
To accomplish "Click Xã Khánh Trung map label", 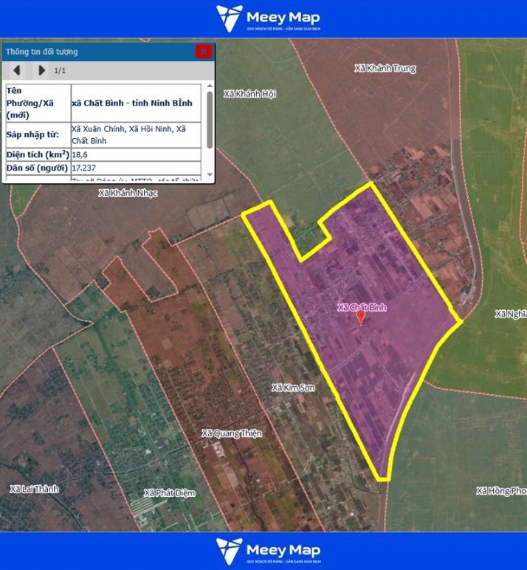I will point(385,69).
